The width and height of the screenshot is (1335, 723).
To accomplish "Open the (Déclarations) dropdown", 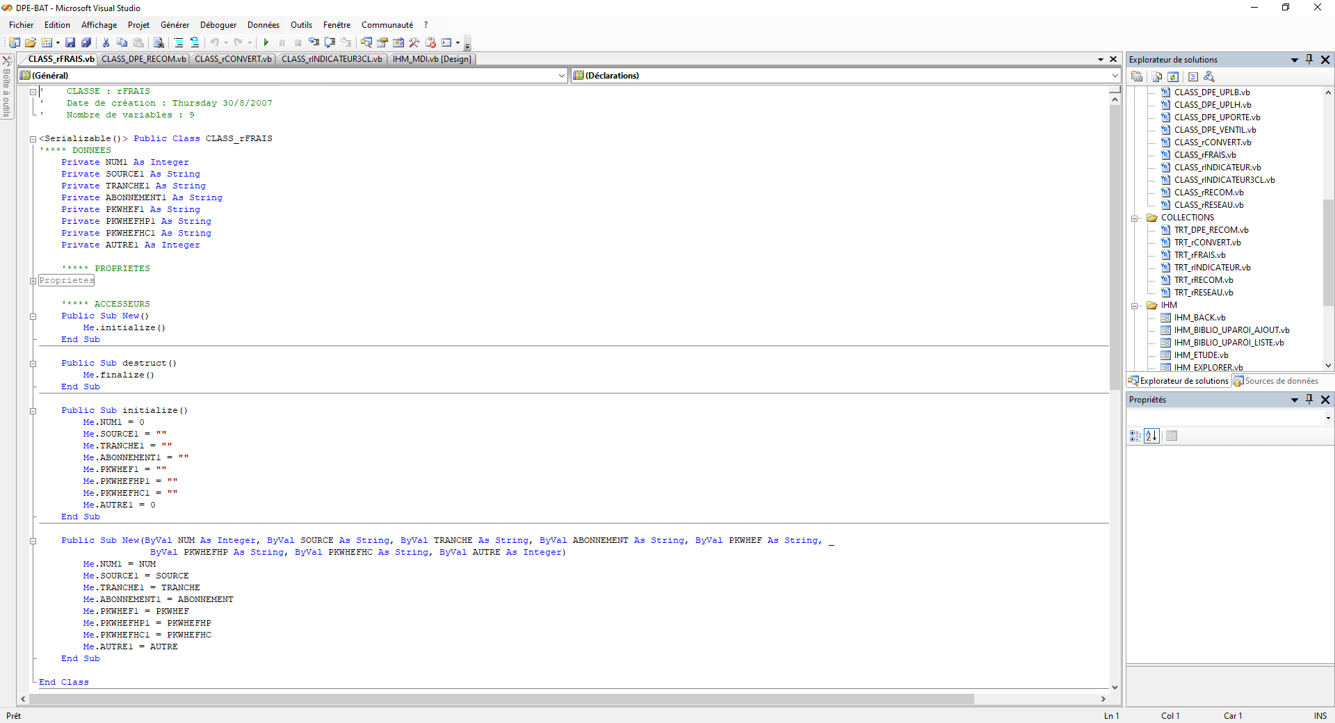I will point(1115,76).
